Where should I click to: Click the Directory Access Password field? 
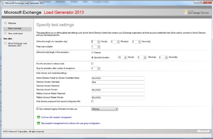pyautogui.click(x=118, y=86)
